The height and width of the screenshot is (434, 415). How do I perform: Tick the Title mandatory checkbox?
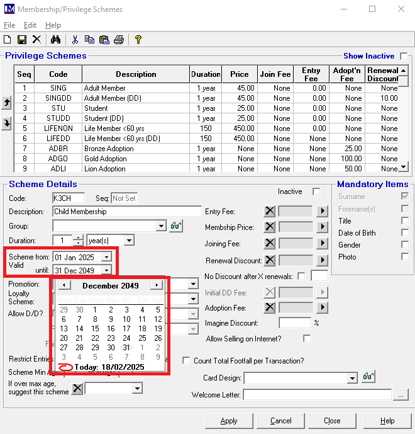[x=405, y=220]
